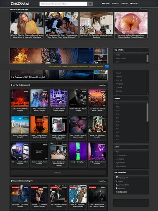Open La Fouine XXI featured banner
Image resolution: width=158 pixels, height=211 pixels.
point(52,64)
